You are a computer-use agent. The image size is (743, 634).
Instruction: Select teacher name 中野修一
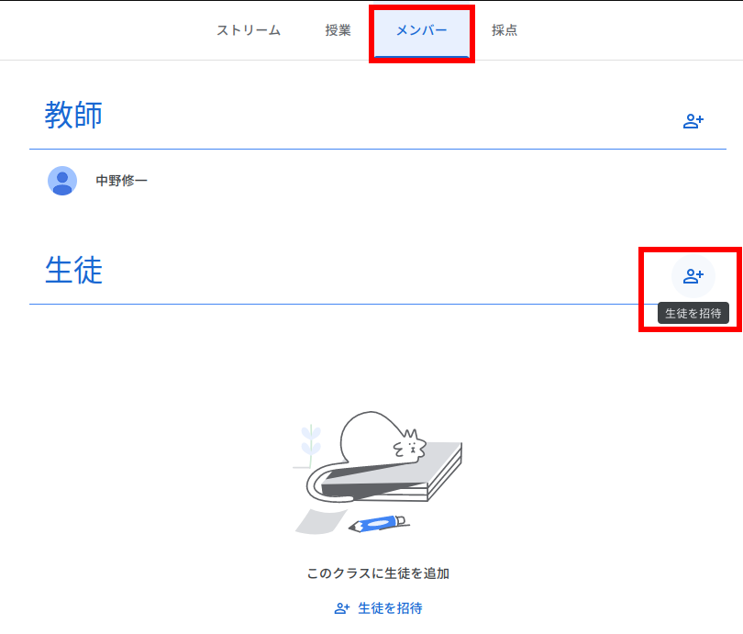[x=121, y=181]
